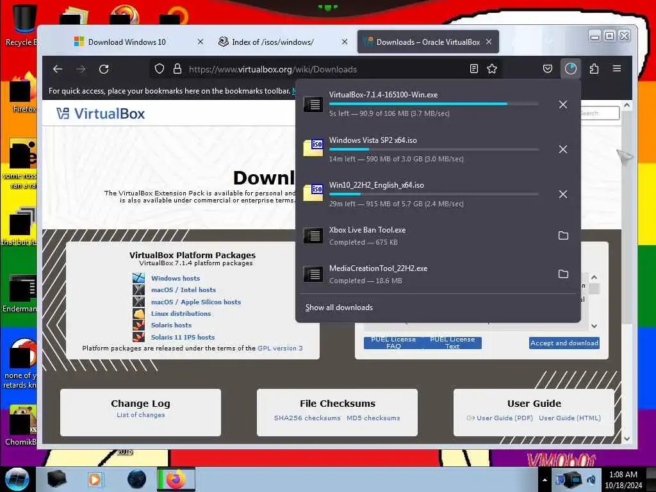Image resolution: width=656 pixels, height=492 pixels.
Task: Open Solaris hosts link
Action: click(x=171, y=325)
